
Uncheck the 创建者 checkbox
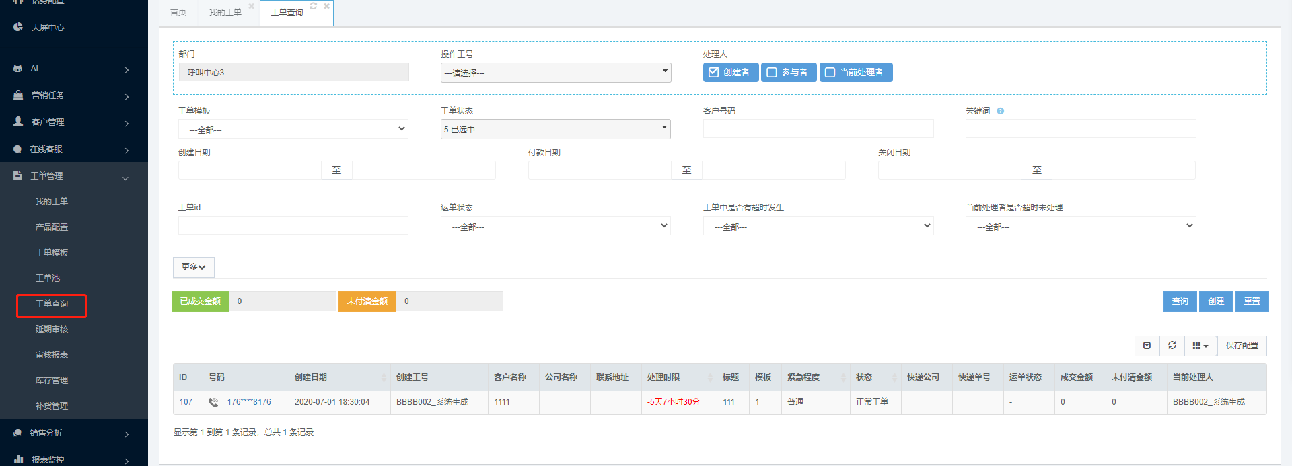click(714, 72)
